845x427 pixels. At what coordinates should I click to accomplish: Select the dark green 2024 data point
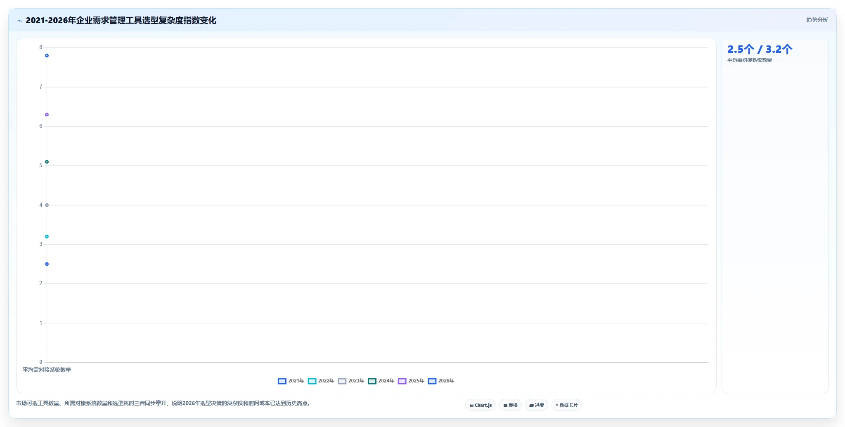(47, 162)
